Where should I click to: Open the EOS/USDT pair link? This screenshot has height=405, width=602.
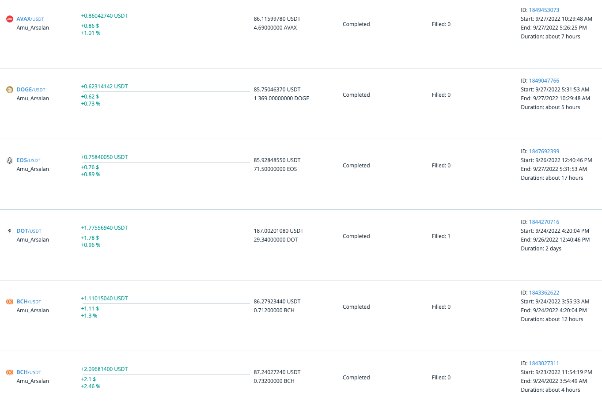[29, 160]
